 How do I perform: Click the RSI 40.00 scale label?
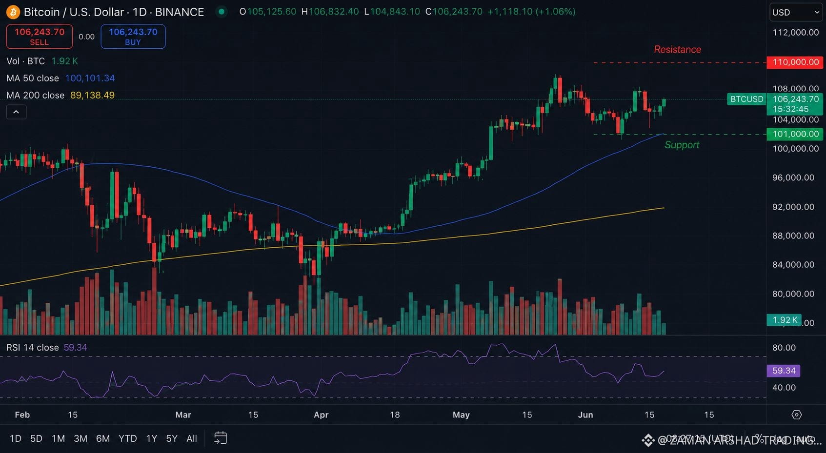click(784, 388)
